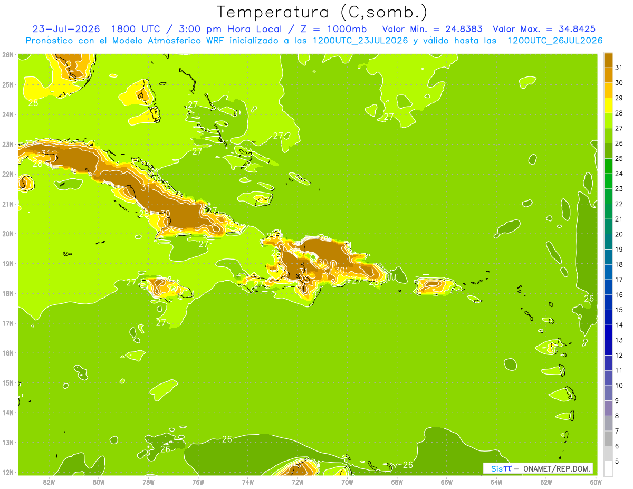Screen dimensions: 633x489
Task: Click the warm temperature patch over Puerto Rico
Action: point(435,285)
